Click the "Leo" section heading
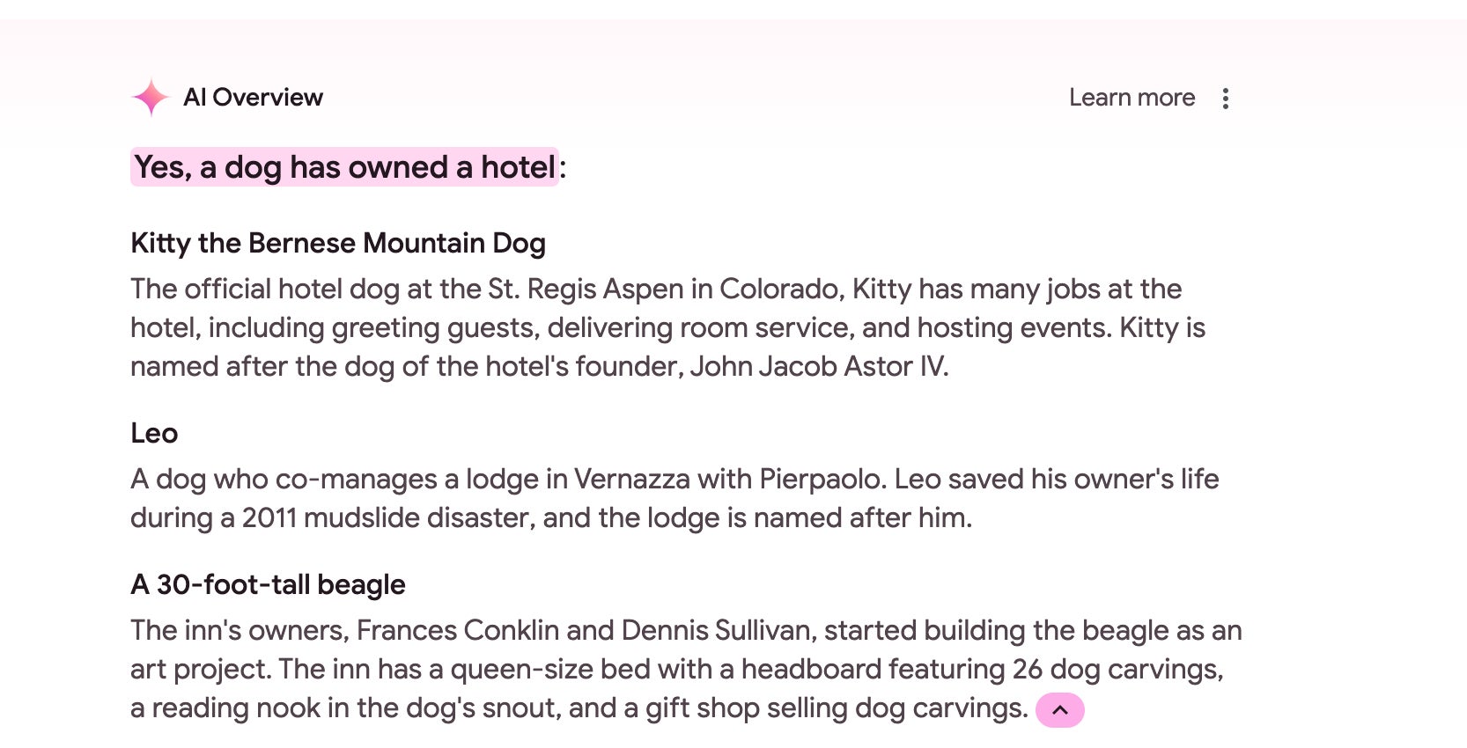Viewport: 1467px width, 748px height. click(x=154, y=433)
